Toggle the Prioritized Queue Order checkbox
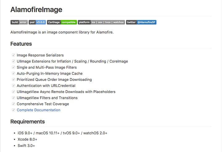The height and width of the screenshot is (152, 222). [14, 80]
